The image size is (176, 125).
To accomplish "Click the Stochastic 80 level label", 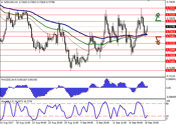I will click(167, 104).
